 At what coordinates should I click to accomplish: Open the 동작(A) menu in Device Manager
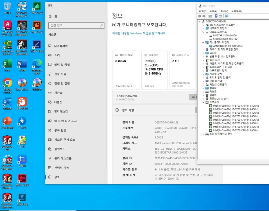pos(213,11)
